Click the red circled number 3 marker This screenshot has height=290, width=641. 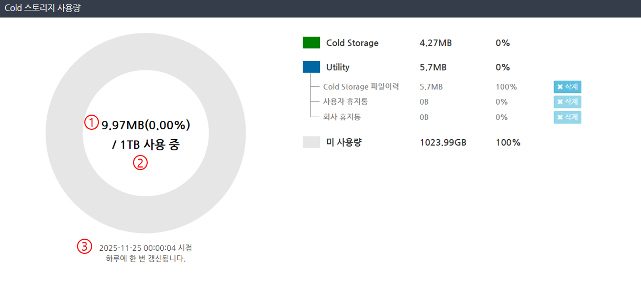pos(84,246)
